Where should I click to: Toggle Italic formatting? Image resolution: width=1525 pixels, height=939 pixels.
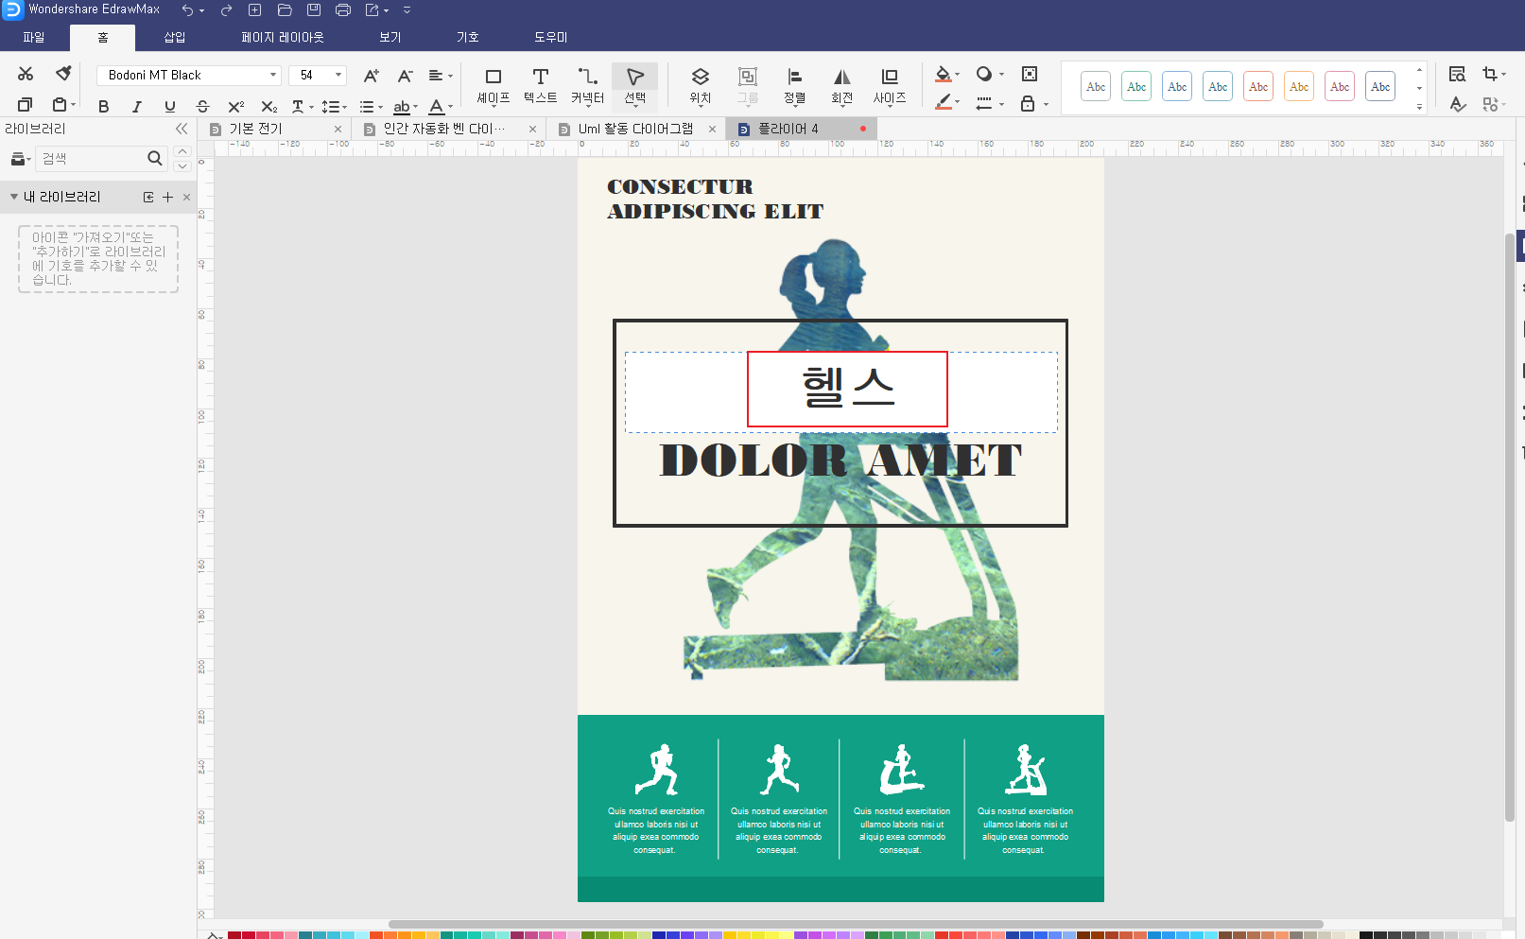pos(137,107)
